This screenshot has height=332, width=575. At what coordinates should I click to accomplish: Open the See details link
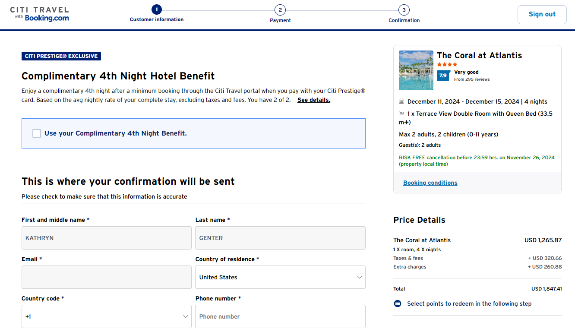click(313, 100)
